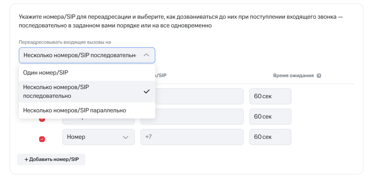Image resolution: width=372 pixels, height=180 pixels.
Task: Click the topmost "60 сек" wait-time field
Action: [270, 96]
